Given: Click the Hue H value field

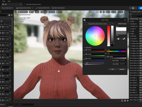Looking at the screenshot, I should [117, 50].
